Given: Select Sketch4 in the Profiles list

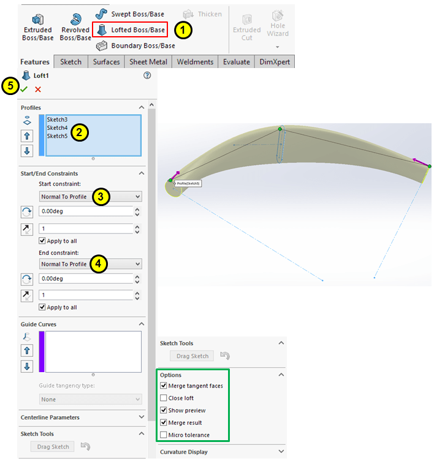Looking at the screenshot, I should [57, 128].
